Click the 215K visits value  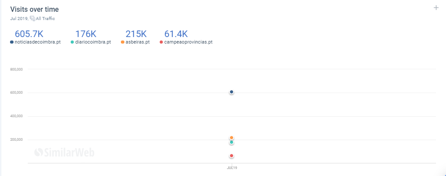pos(136,34)
